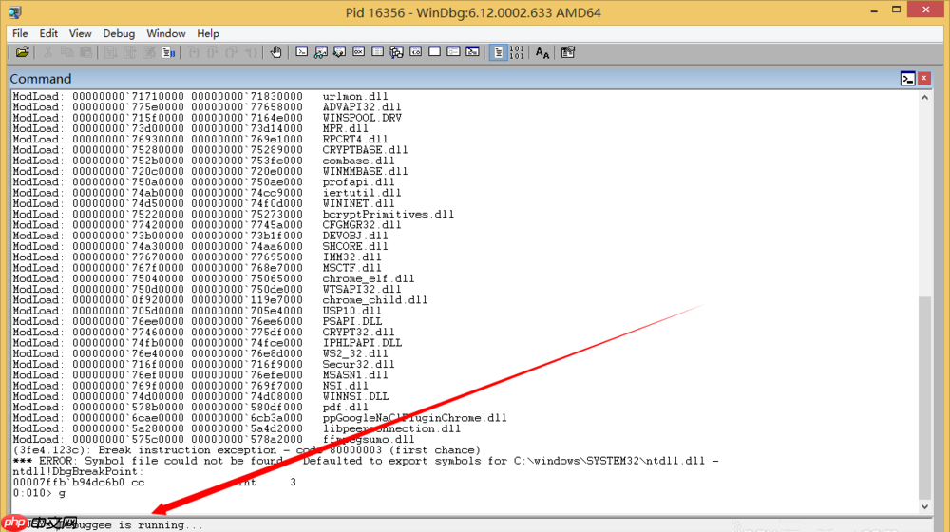Close the Command panel with red X

click(x=924, y=78)
